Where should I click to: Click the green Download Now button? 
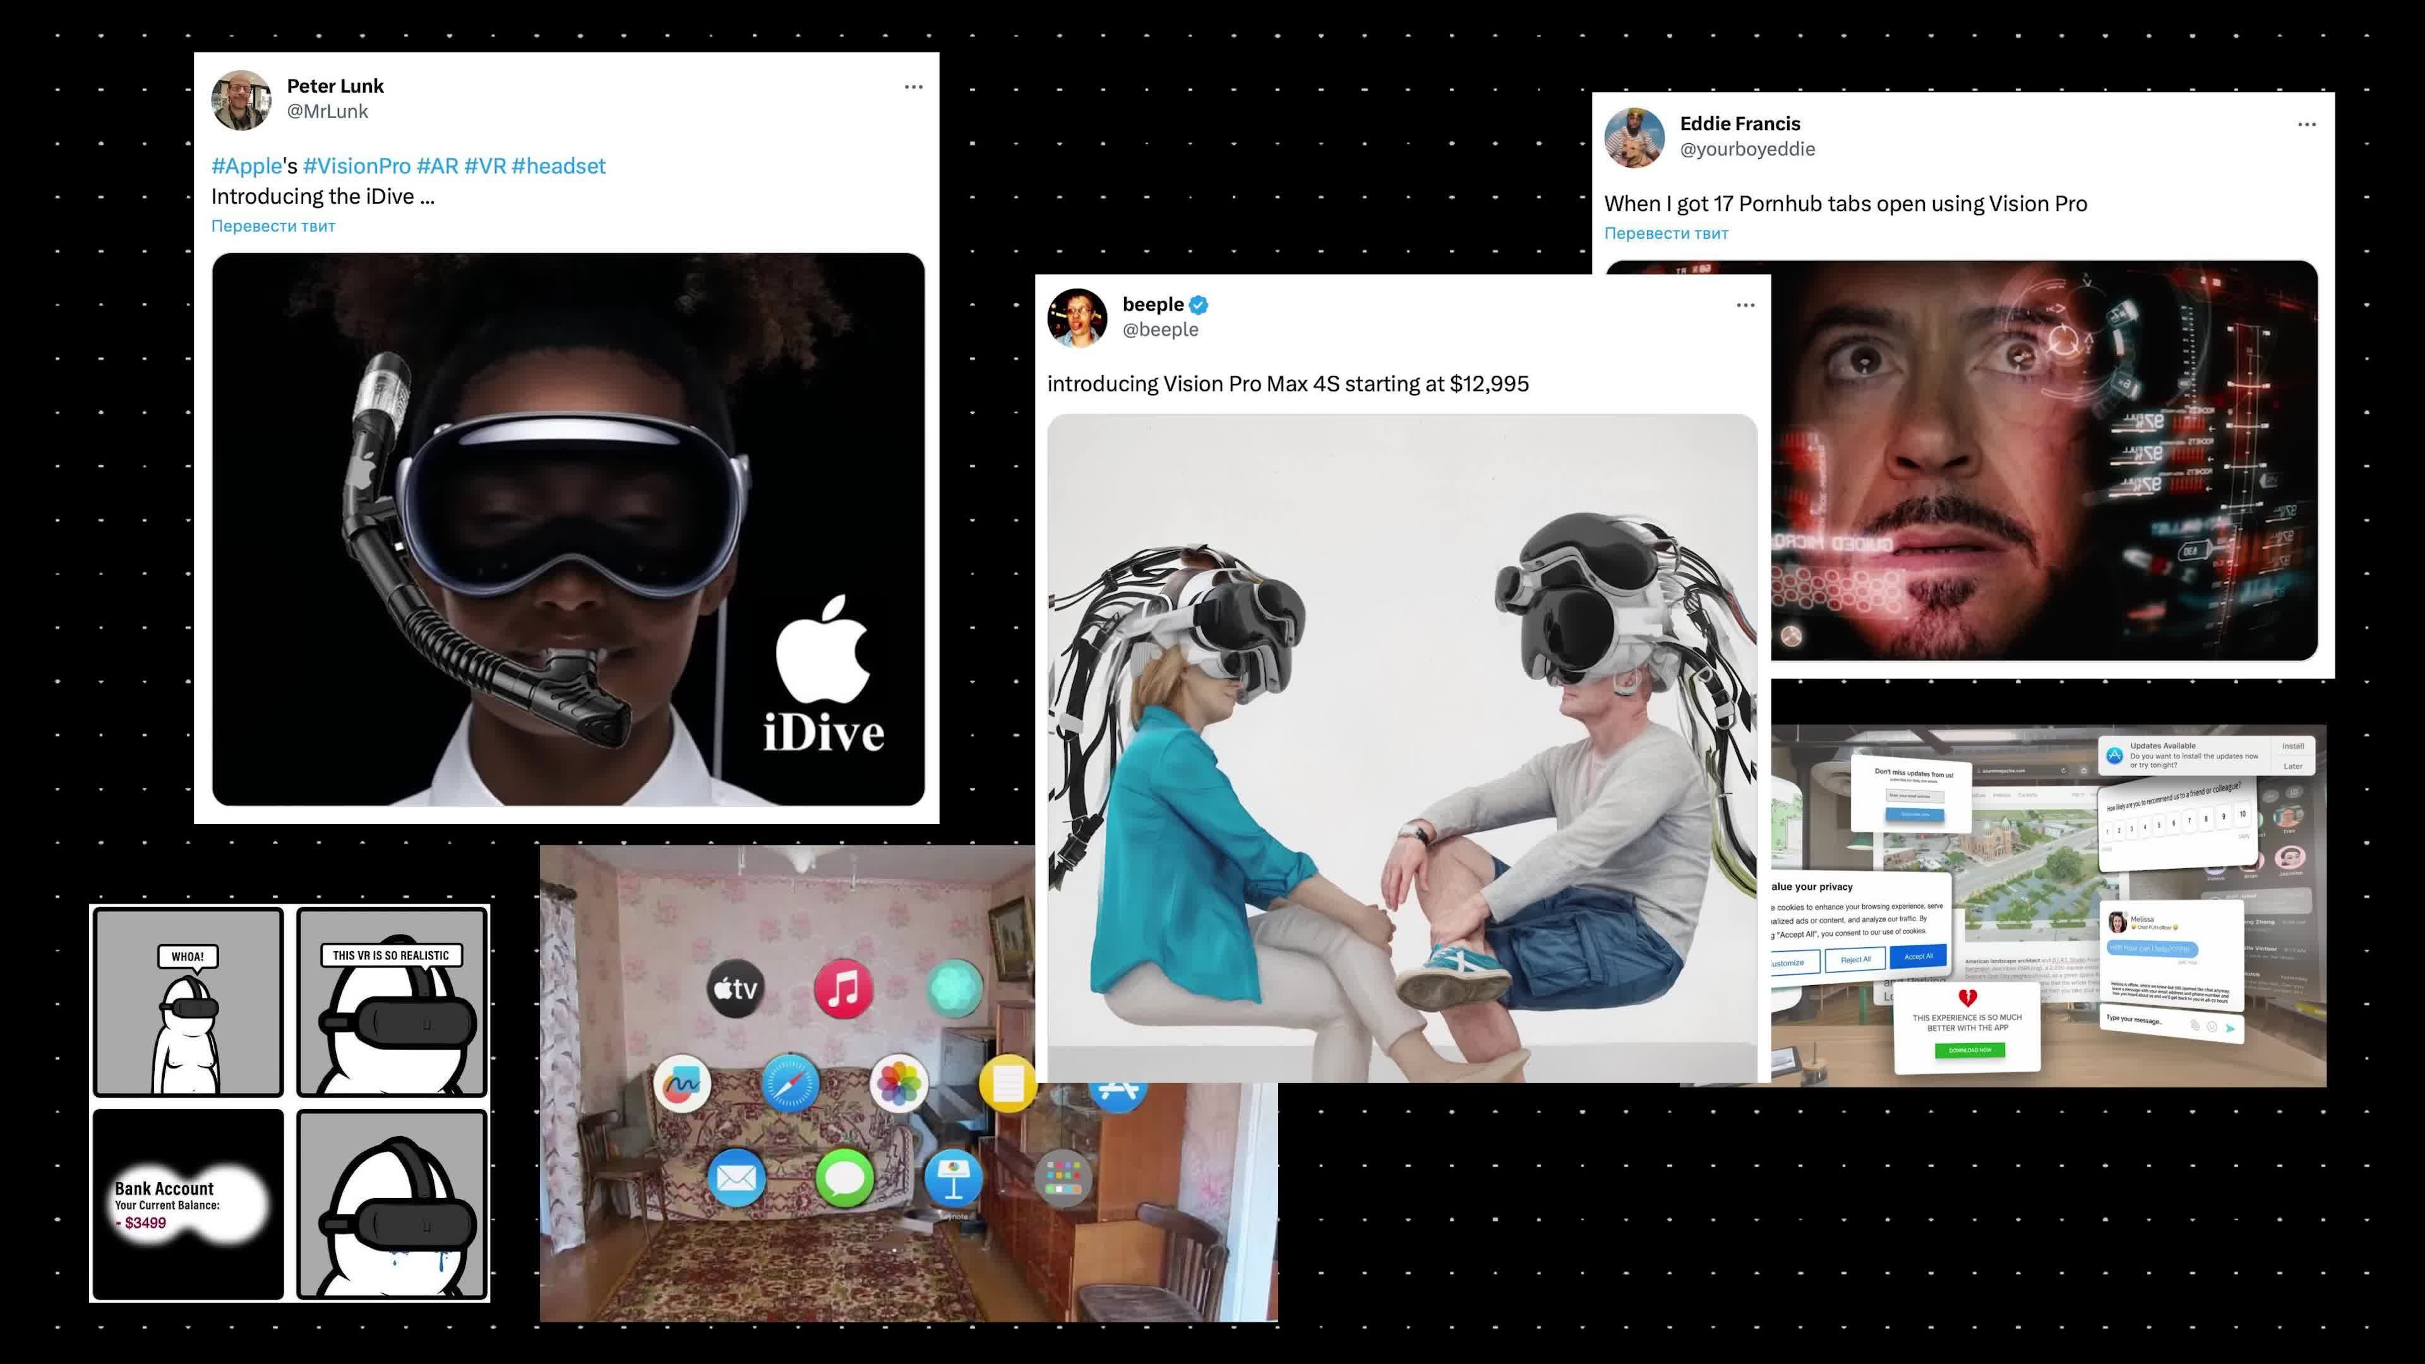(1970, 1051)
